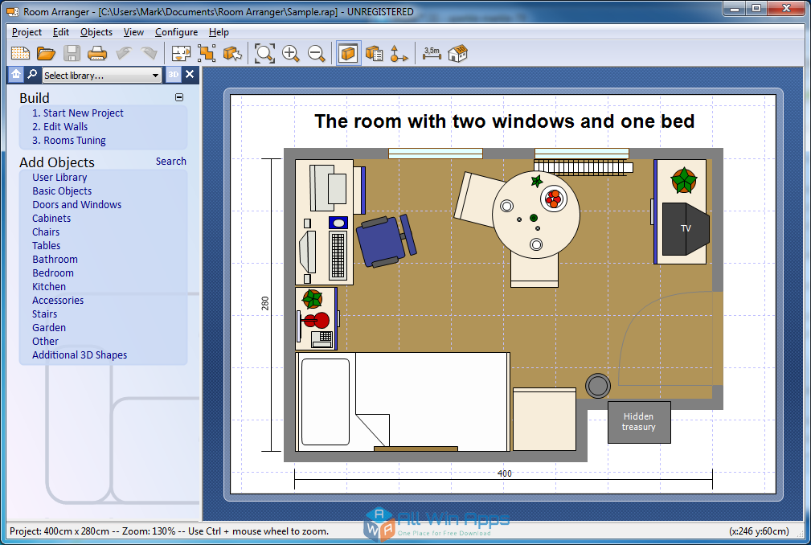The height and width of the screenshot is (545, 811).
Task: Open a project with the folder icon
Action: [x=46, y=53]
